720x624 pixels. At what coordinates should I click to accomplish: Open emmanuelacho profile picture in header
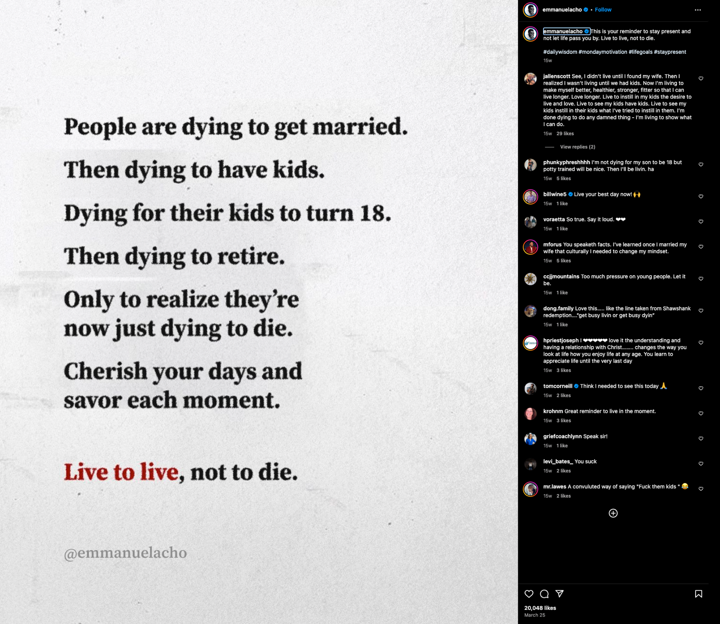click(x=530, y=10)
